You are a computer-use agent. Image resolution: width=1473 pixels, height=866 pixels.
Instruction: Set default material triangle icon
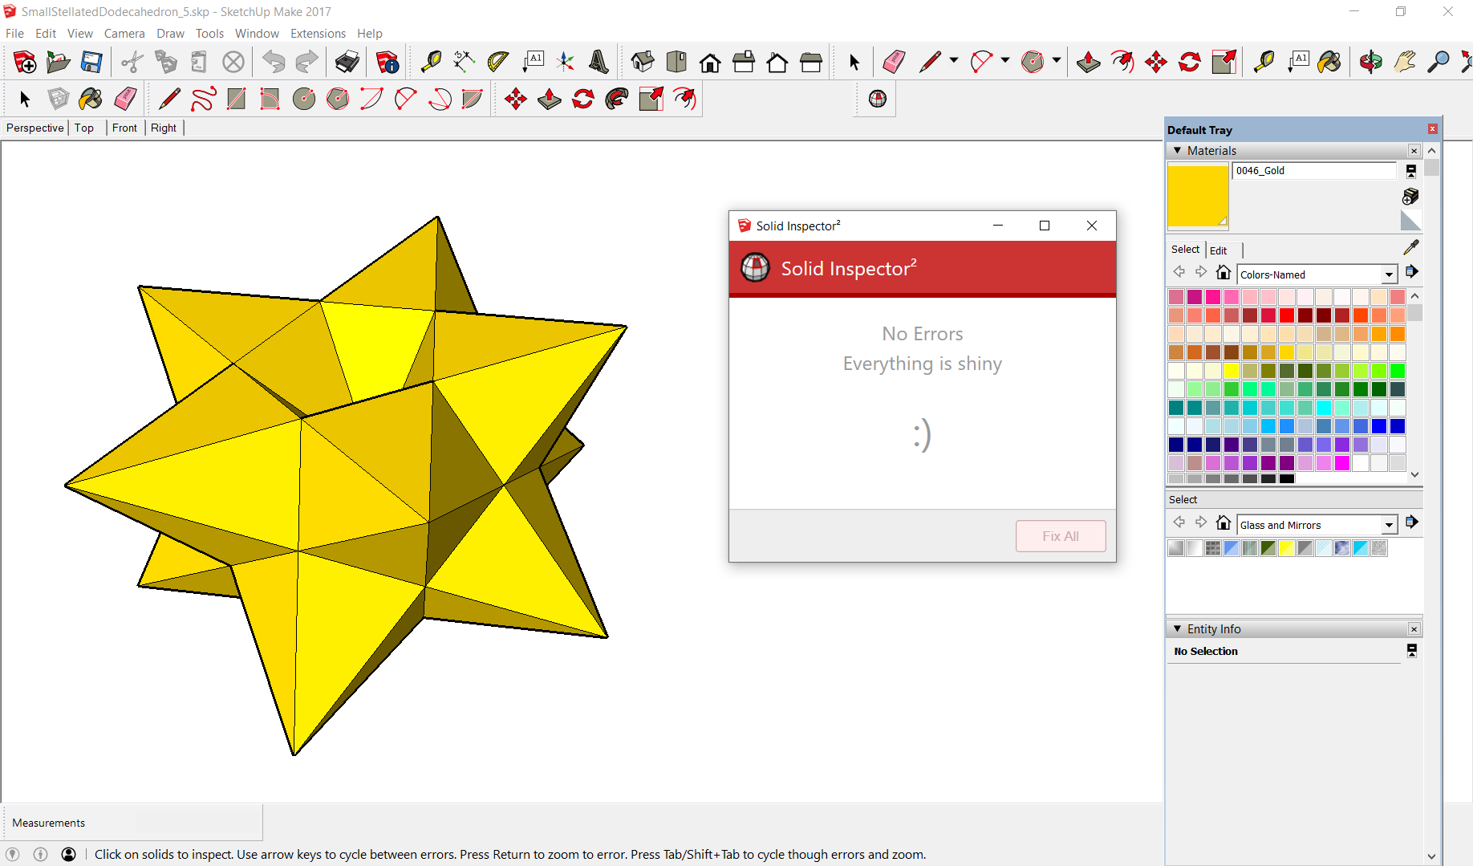1410,220
